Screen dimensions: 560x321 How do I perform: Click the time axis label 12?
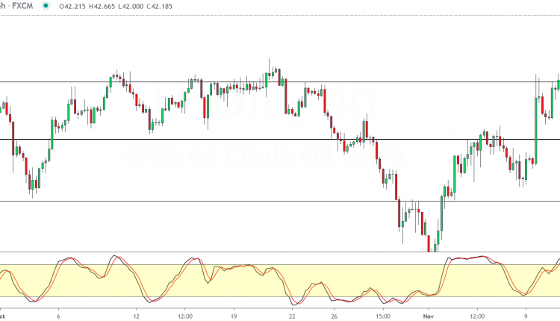[x=136, y=317]
